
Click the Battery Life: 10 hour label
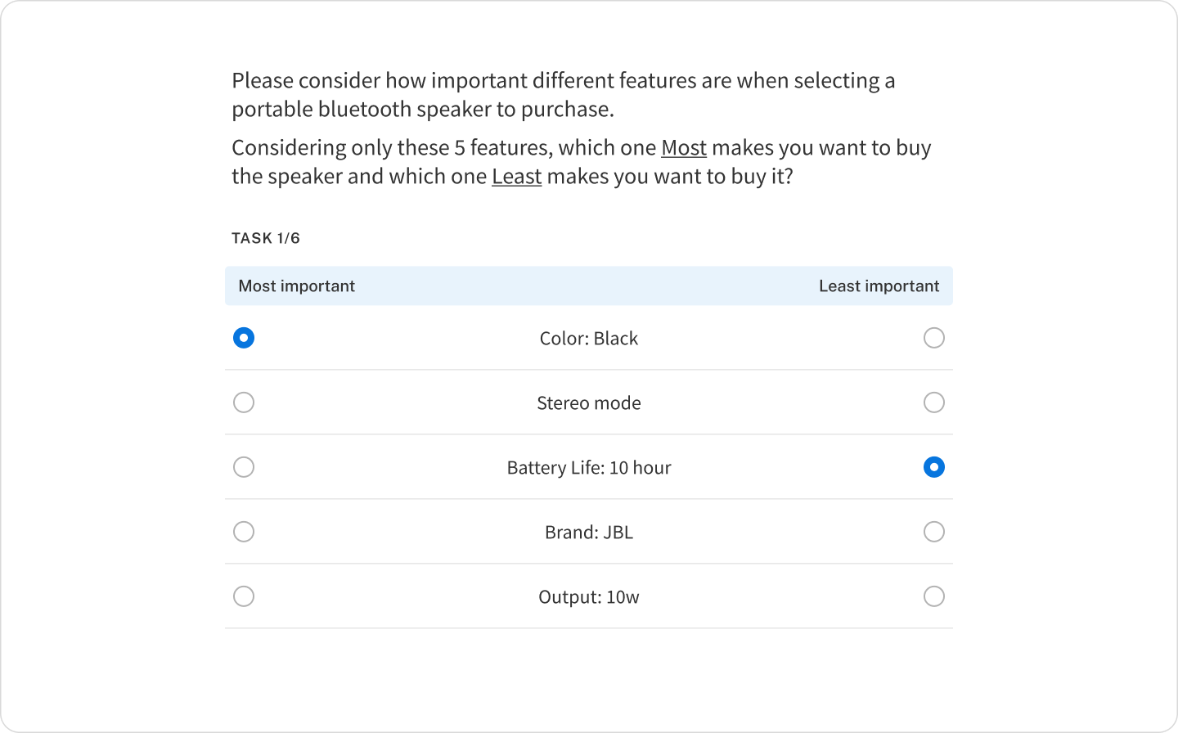(x=588, y=468)
